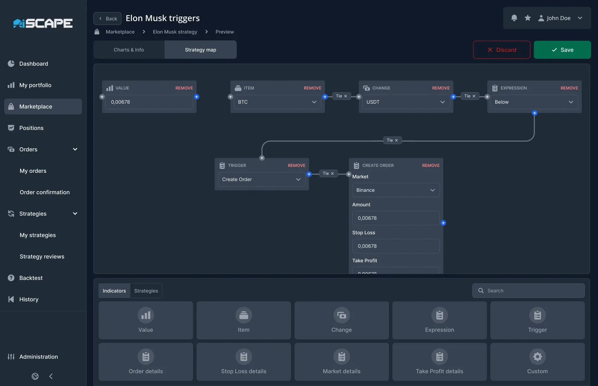Add an Expression indicator from the palette
This screenshot has width=598, height=386.
[440, 320]
